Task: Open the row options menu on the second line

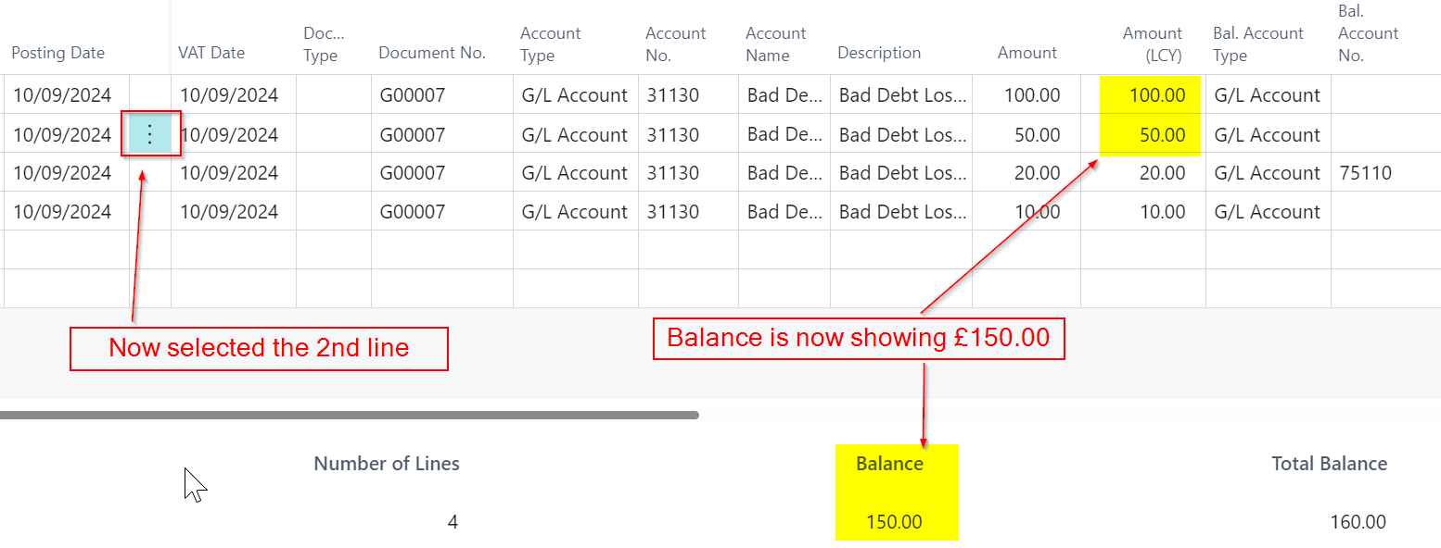Action: [150, 134]
